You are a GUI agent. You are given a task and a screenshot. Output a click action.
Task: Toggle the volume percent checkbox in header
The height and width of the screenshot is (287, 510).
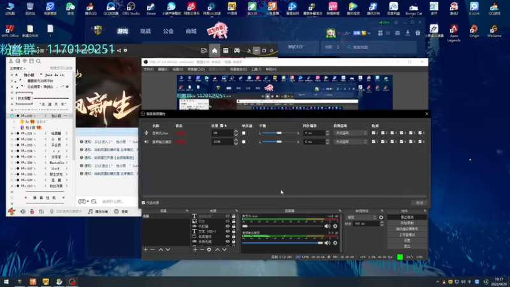click(x=222, y=126)
